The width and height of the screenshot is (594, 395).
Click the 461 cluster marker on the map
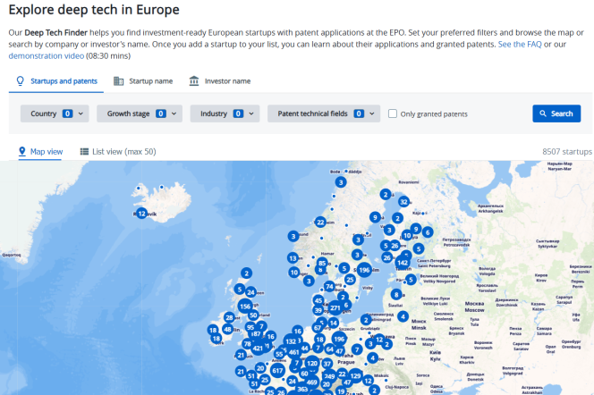coord(294,353)
